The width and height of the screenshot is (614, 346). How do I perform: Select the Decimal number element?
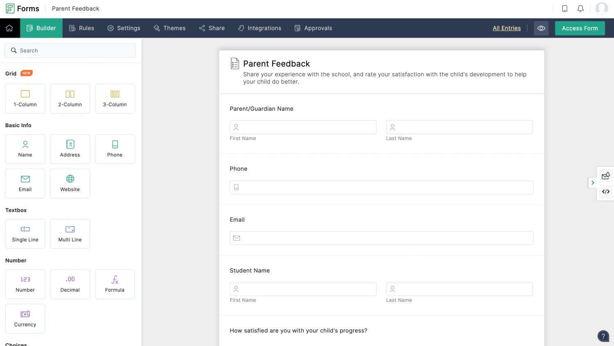coord(70,284)
